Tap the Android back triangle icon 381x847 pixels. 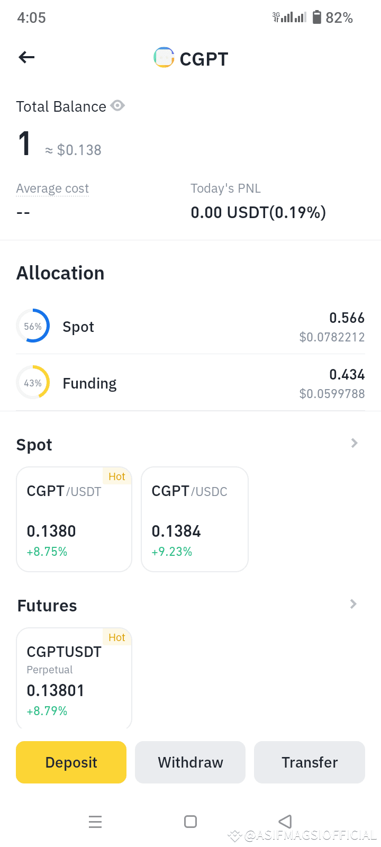(x=285, y=822)
